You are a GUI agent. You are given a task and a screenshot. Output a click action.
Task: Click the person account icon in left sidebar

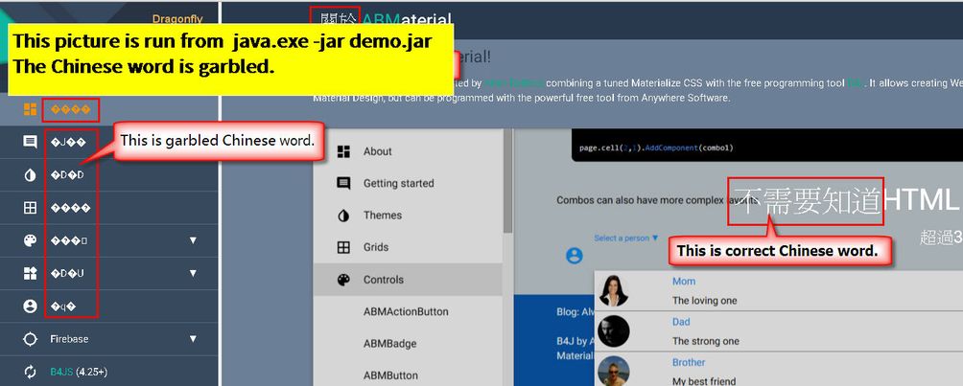click(x=30, y=307)
